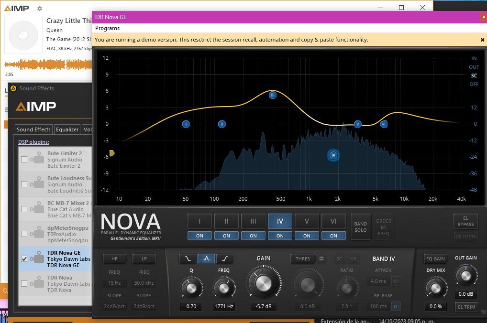The height and width of the screenshot is (323, 487).
Task: Click the band FREQ knob
Action: (223, 288)
